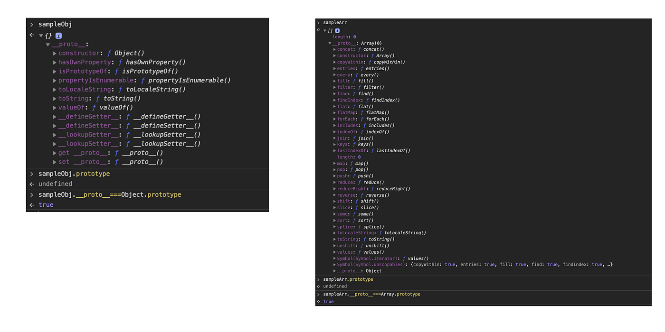Click the prompt chevron before sampleObj.prototype
This screenshot has width=665, height=332.
[31, 174]
